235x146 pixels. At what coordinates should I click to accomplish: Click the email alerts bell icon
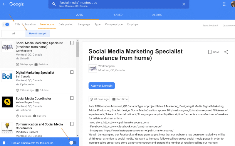4,143
